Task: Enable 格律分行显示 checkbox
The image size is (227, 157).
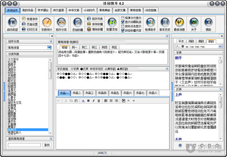Action: tap(123, 18)
